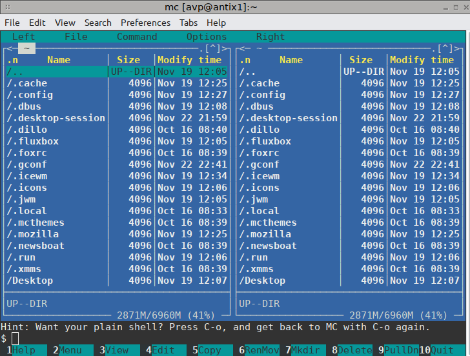Screen dimensions: 470x356
Task: Select /.gconf in the left panel
Action: point(117,164)
